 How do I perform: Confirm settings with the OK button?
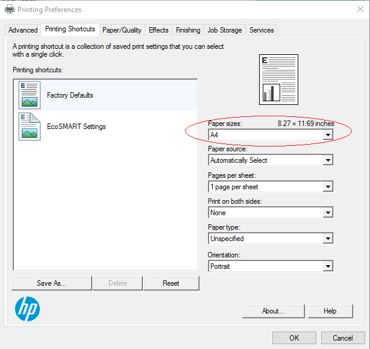(294, 338)
